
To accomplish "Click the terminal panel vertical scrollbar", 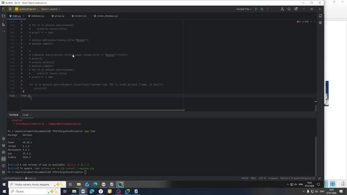I will [316, 156].
